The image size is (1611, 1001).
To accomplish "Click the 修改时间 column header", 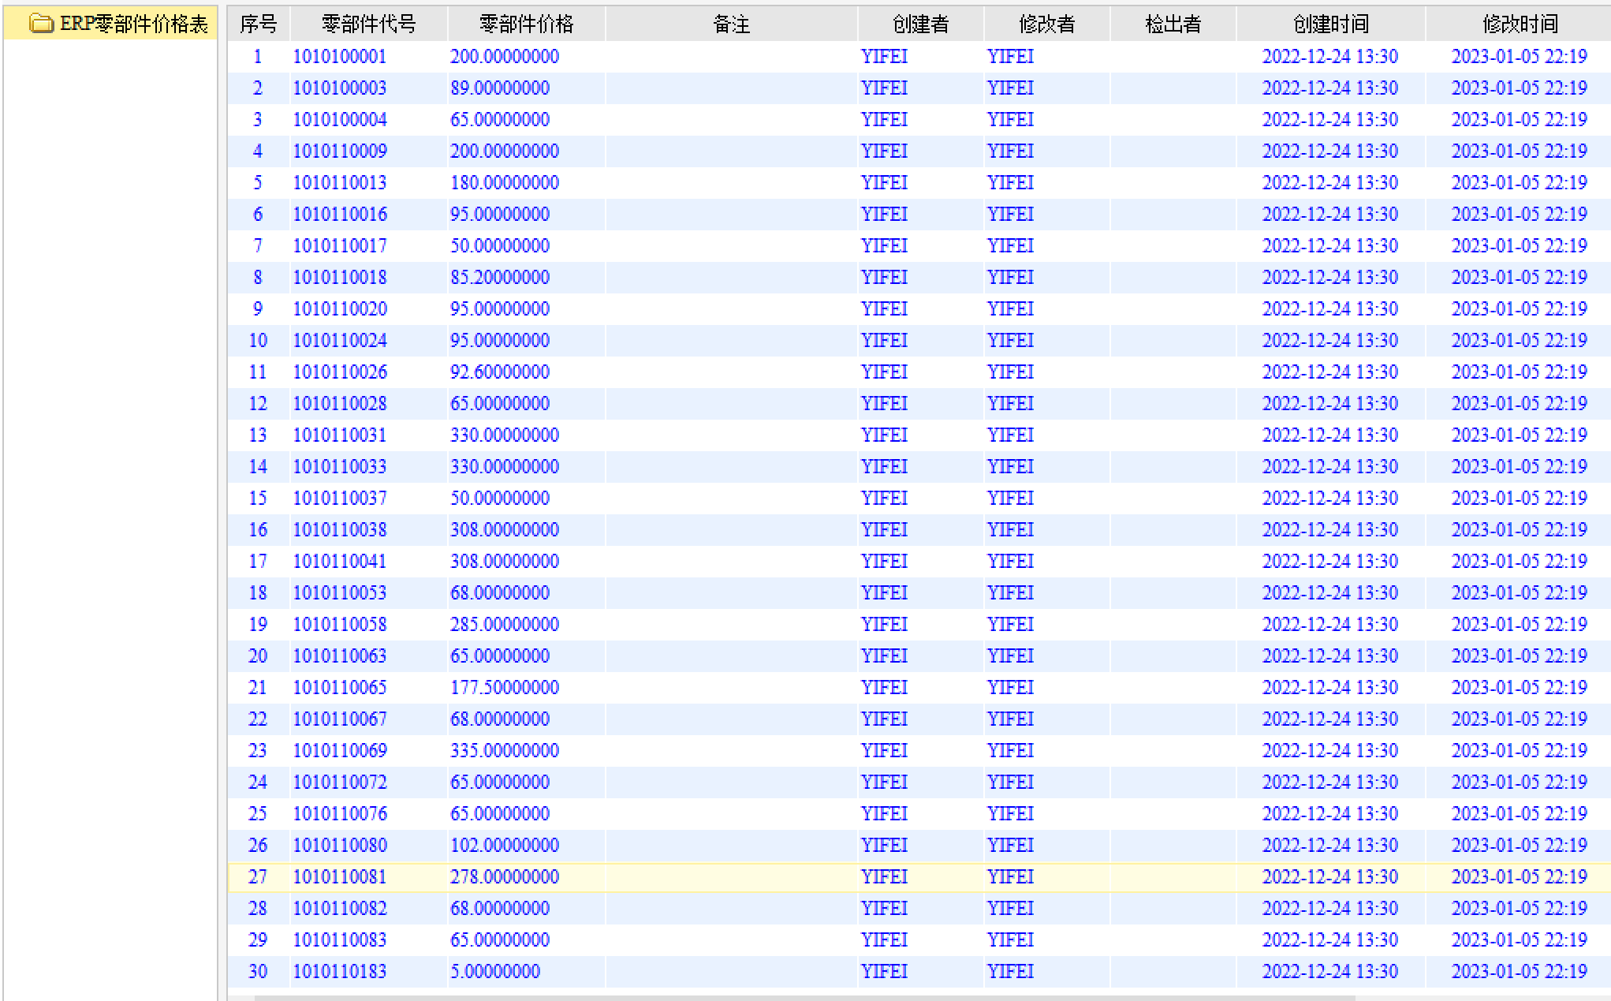I will (1520, 24).
